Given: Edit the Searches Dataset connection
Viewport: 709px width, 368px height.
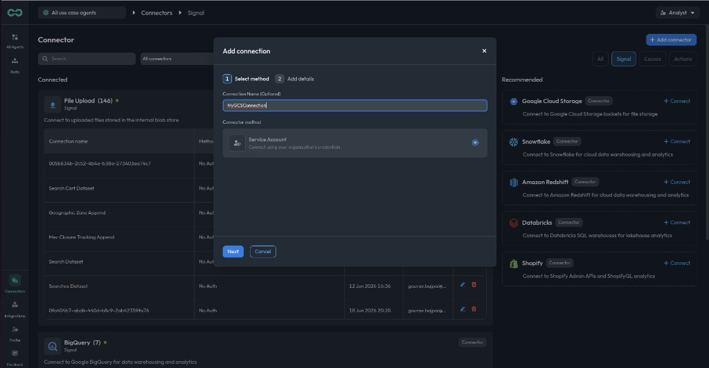Looking at the screenshot, I should click(463, 285).
